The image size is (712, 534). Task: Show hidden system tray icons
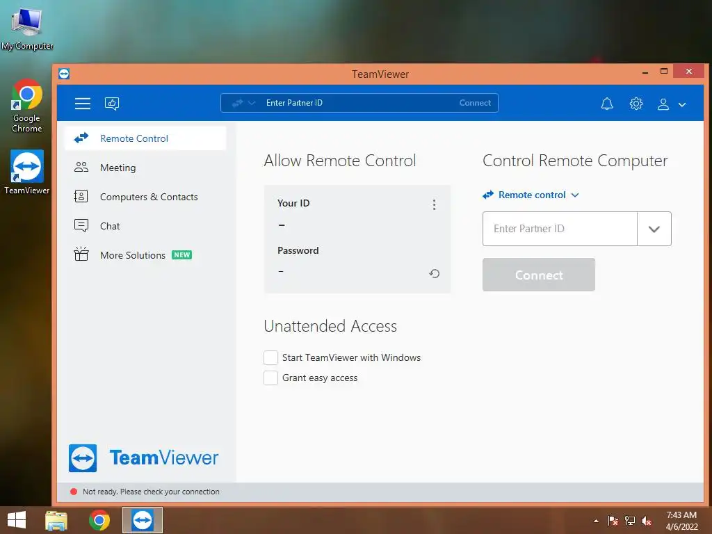click(x=596, y=521)
